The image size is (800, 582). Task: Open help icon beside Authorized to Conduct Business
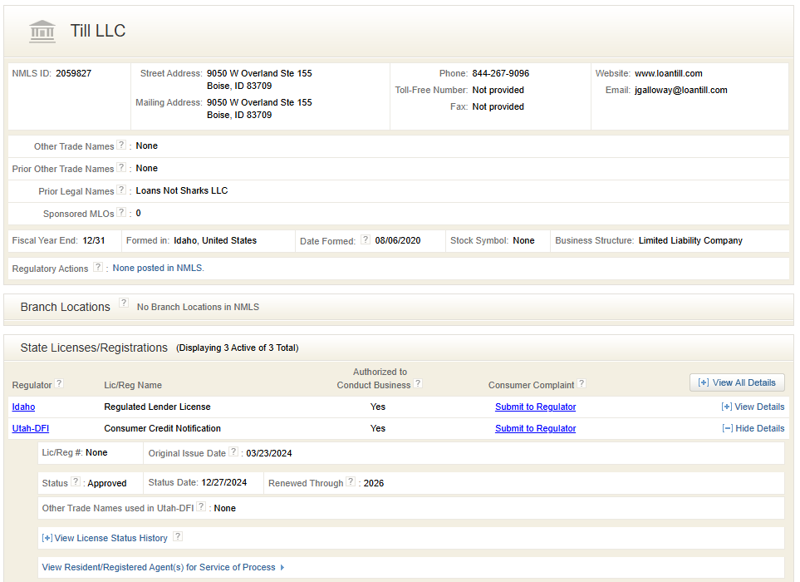(x=418, y=383)
